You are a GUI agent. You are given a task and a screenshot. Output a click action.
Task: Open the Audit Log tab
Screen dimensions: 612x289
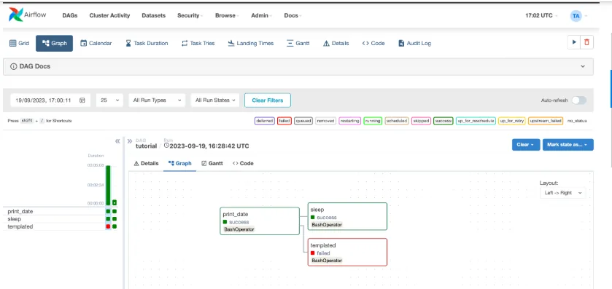(414, 43)
